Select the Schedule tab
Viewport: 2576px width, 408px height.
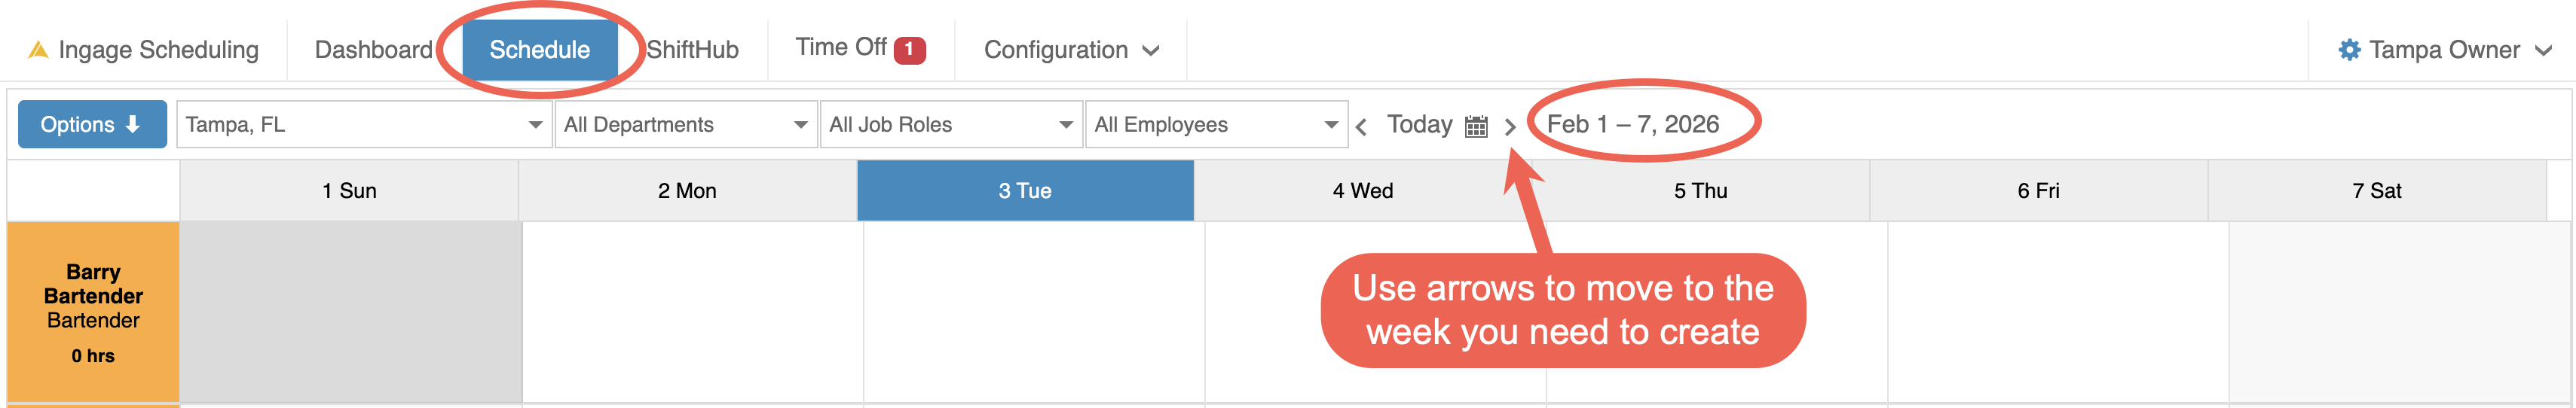(x=539, y=50)
